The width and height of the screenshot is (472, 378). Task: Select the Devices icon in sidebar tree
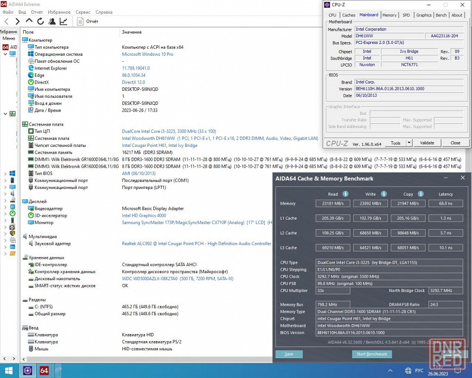pyautogui.click(x=12, y=220)
